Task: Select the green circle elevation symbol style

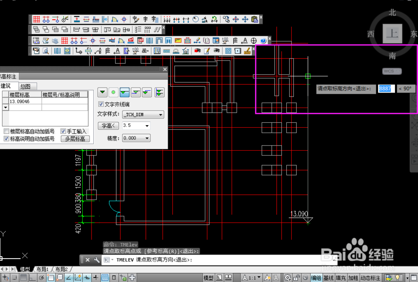Action: coord(113,92)
